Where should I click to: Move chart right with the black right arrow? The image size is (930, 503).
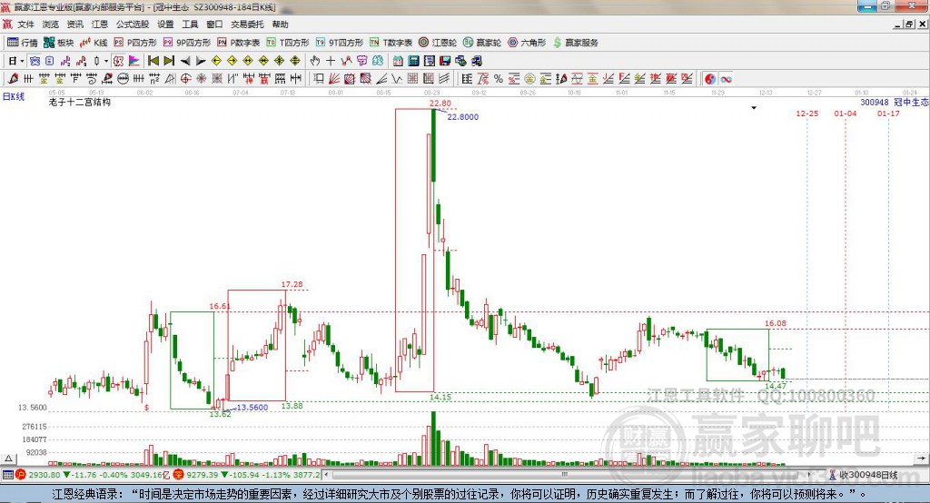201,61
